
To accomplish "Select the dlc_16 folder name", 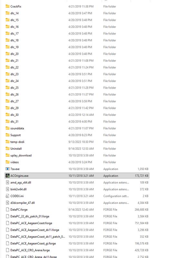I will tap(15, 27).
